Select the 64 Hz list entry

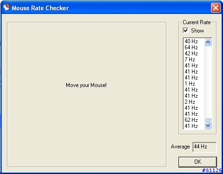(x=194, y=47)
